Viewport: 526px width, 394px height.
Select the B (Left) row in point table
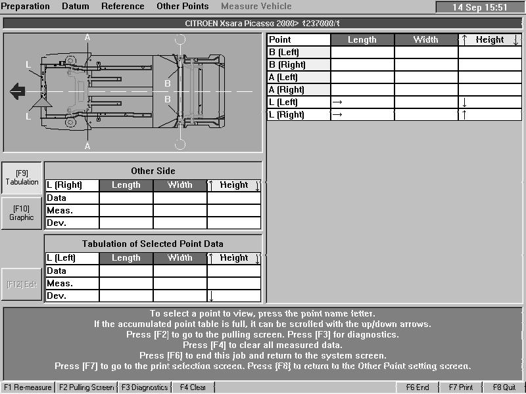(x=394, y=53)
